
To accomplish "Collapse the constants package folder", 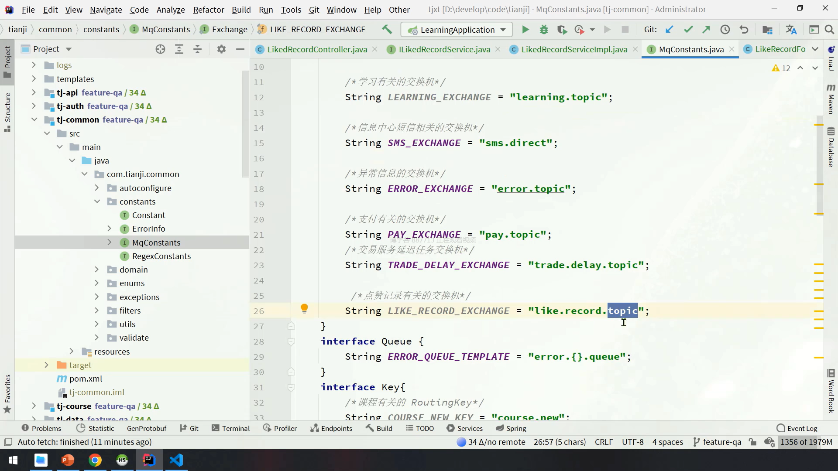I will [x=97, y=201].
